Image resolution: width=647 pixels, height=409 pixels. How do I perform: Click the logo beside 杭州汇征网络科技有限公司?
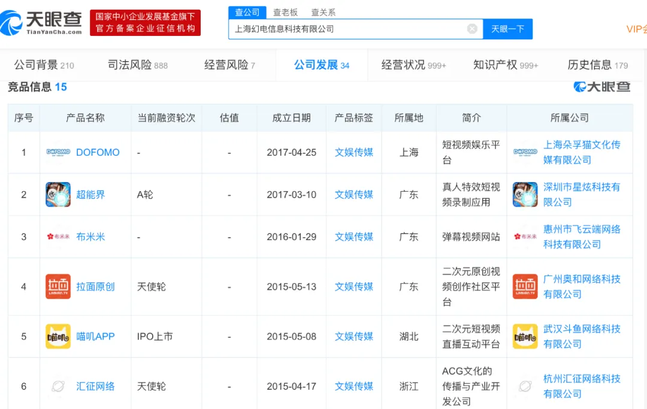pos(525,386)
